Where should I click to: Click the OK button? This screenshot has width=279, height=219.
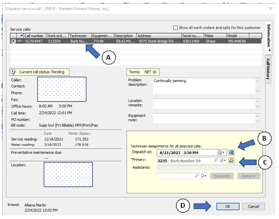pyautogui.click(x=228, y=206)
